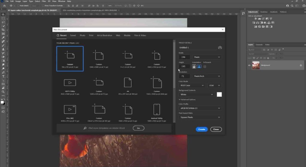Viewport: 306px width, 167px height.
Task: Click the Width input field
Action: tap(184, 57)
